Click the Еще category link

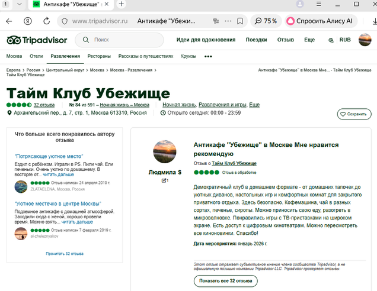[x=254, y=105]
